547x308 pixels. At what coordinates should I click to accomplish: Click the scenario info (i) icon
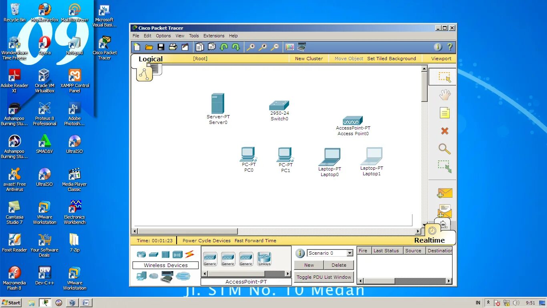[x=300, y=253]
